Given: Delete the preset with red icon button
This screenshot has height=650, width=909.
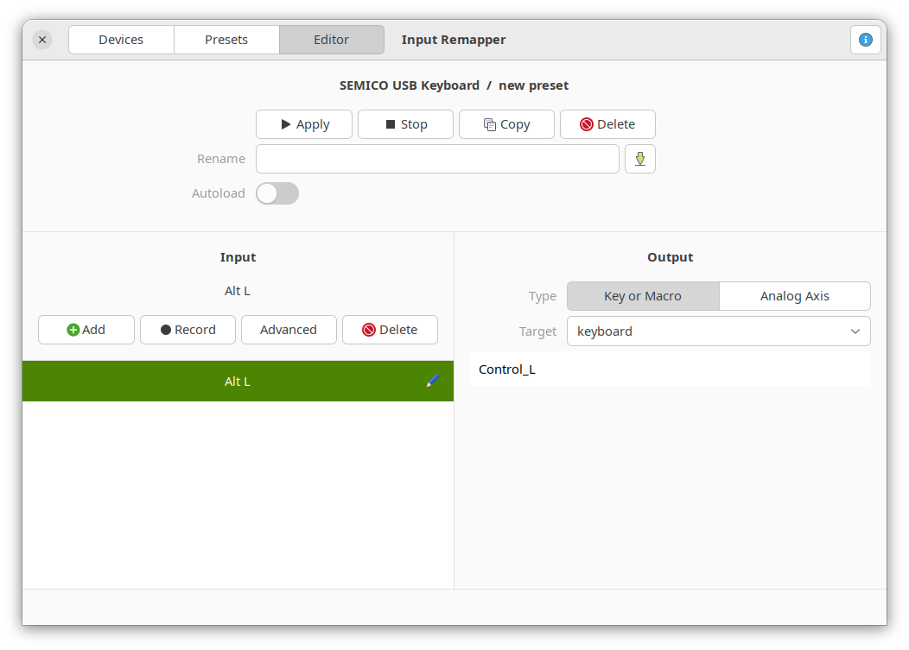Looking at the screenshot, I should [x=607, y=124].
